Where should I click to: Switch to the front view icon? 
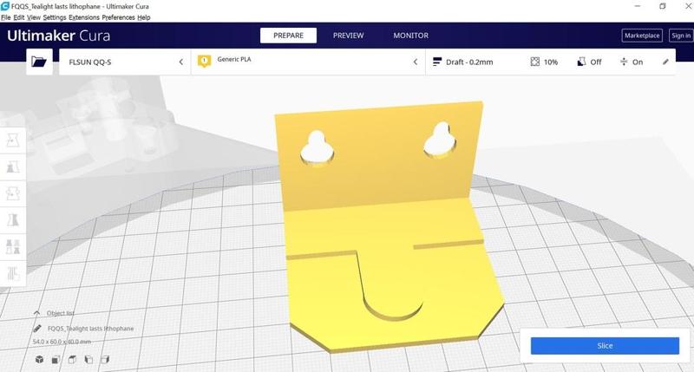pos(56,359)
